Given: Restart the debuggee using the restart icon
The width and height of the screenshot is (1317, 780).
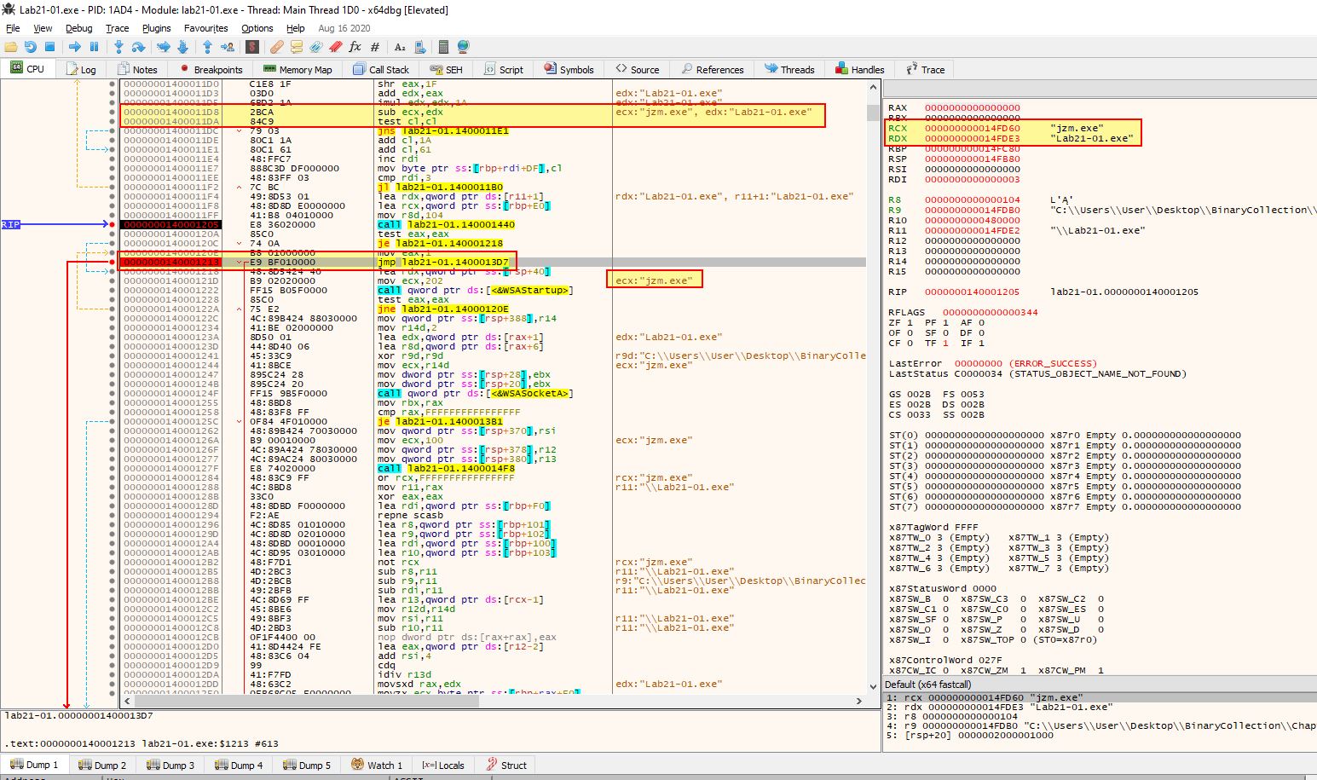Looking at the screenshot, I should click(31, 47).
